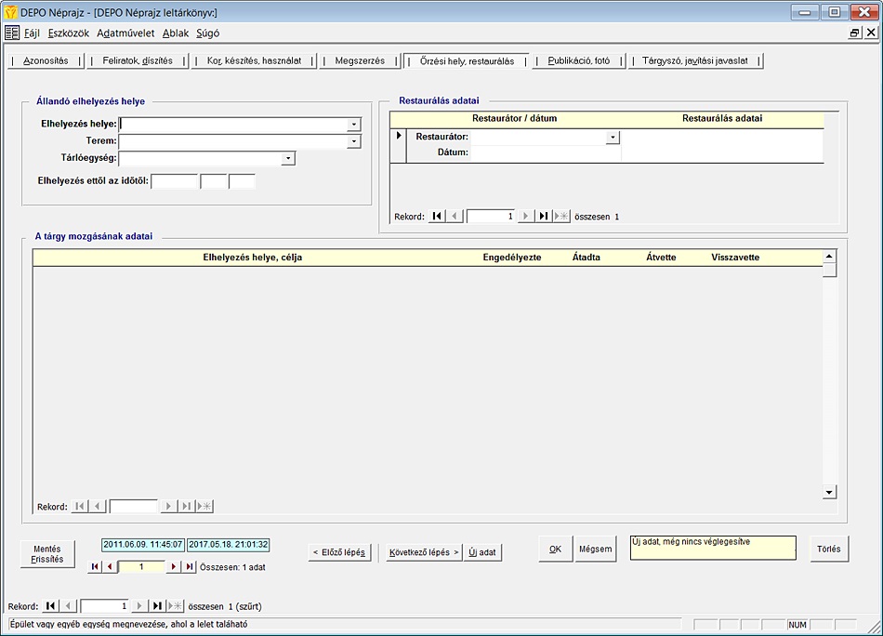Click into the Dátum field under Restaurátor

tap(545, 153)
